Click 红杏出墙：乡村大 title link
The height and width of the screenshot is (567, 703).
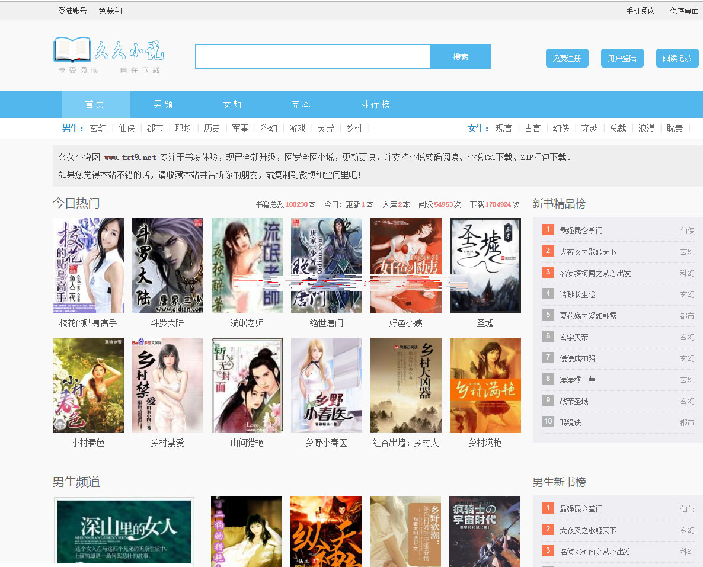406,443
